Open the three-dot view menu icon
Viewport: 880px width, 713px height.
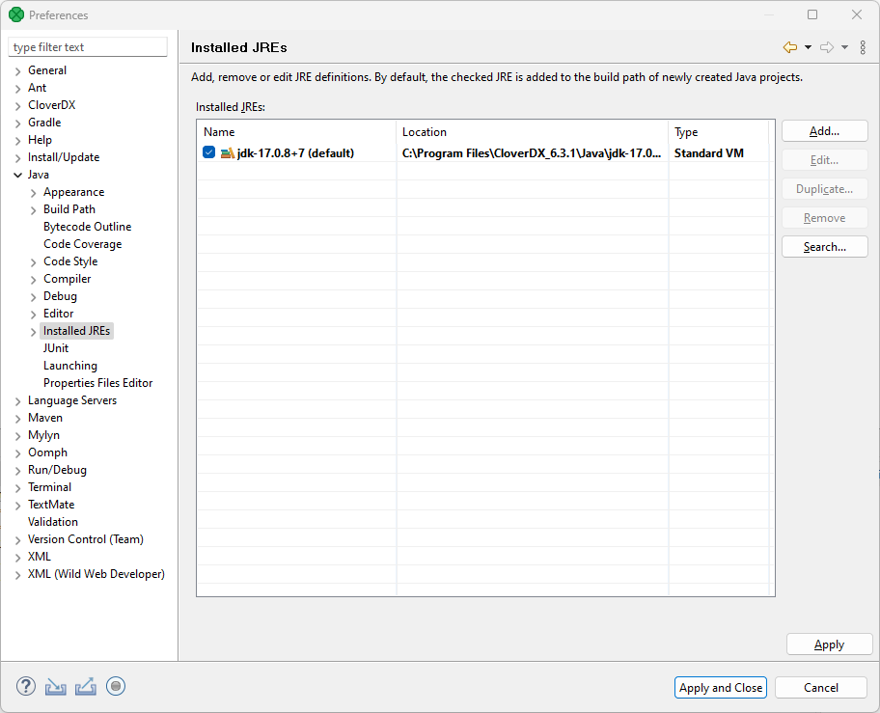coord(863,47)
